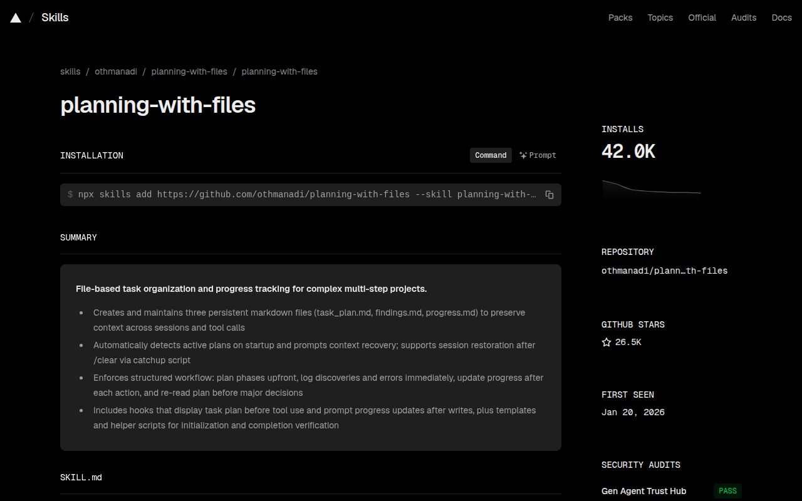The image size is (802, 501).
Task: Open Audits in top navigation
Action: (x=744, y=18)
